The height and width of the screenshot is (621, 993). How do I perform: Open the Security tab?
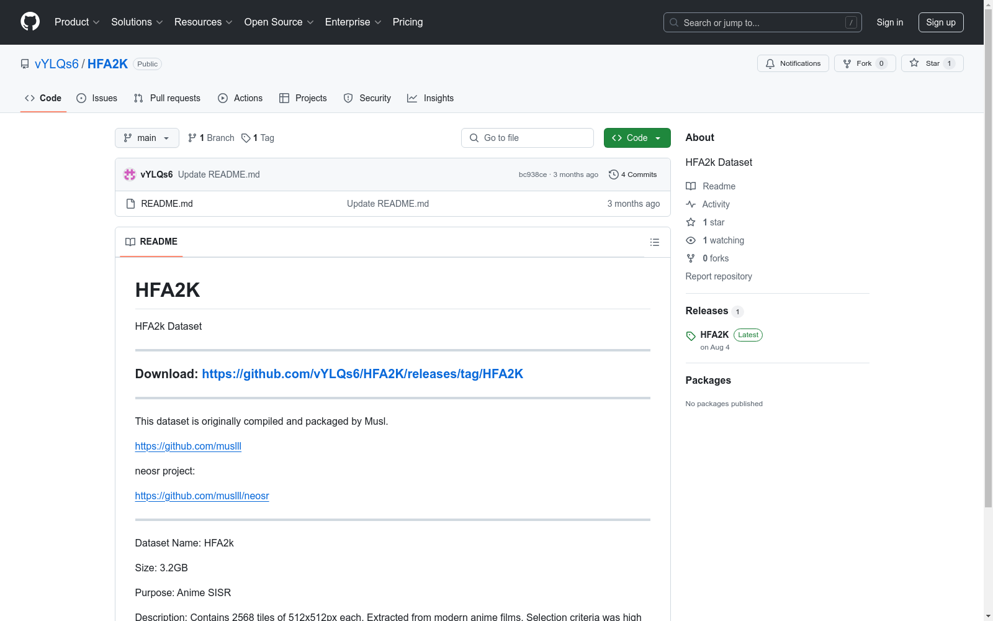[x=367, y=98]
